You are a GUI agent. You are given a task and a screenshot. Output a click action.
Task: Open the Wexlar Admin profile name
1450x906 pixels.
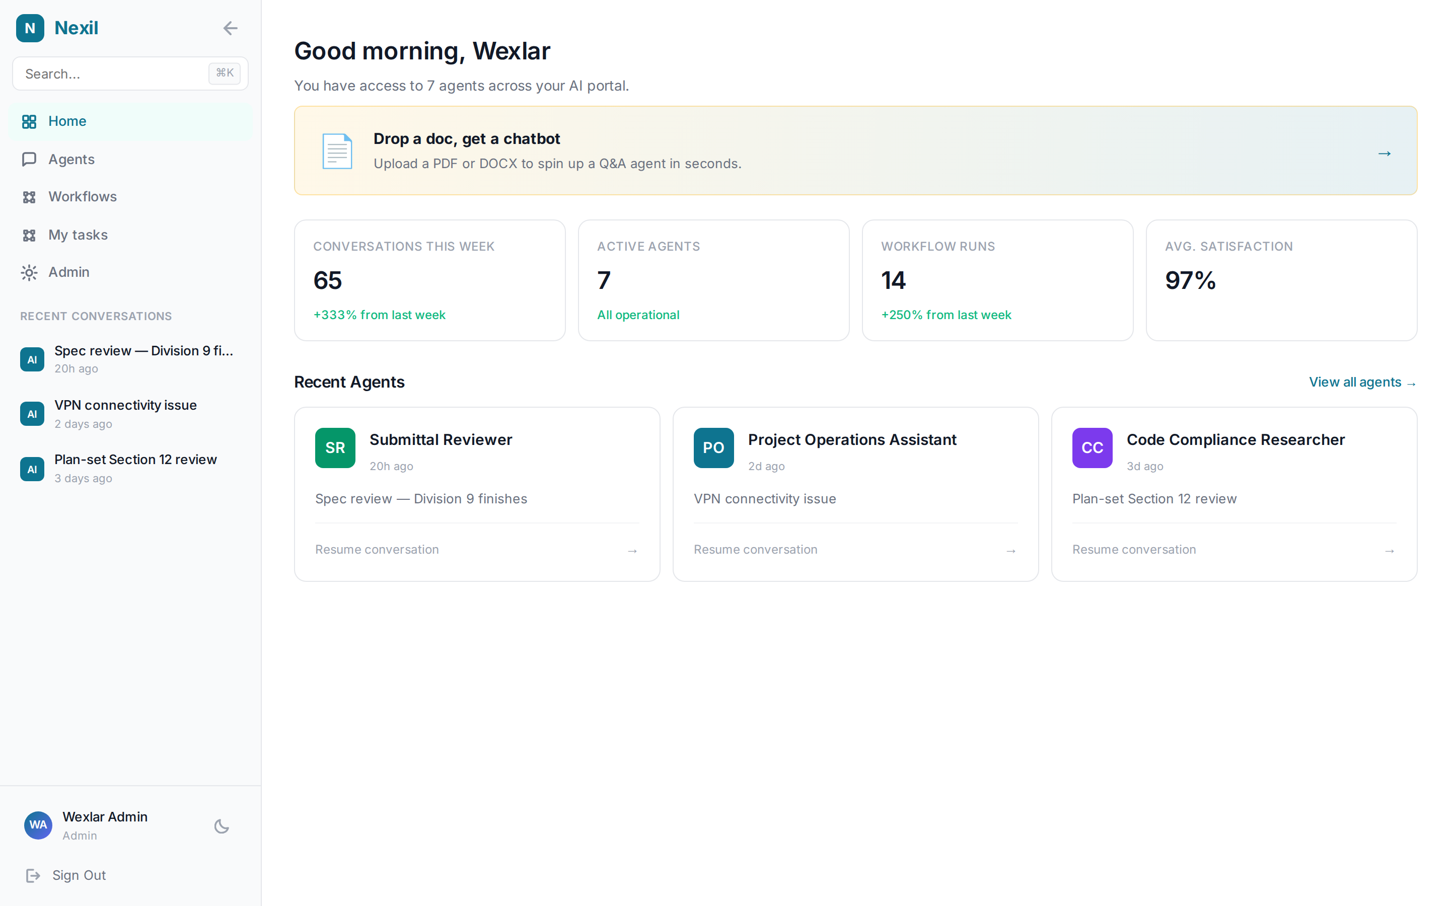[x=105, y=817]
